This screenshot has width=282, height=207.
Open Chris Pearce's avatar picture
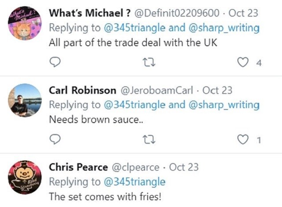pyautogui.click(x=25, y=177)
